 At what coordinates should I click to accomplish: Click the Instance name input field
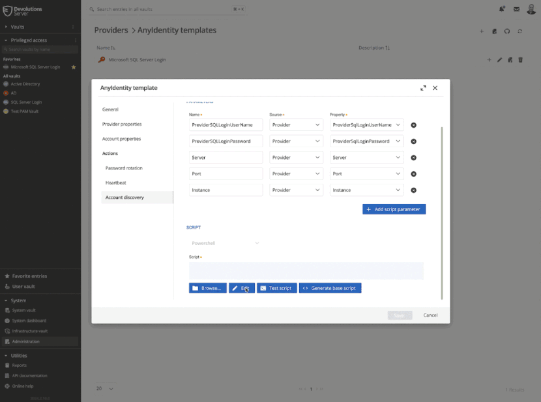226,190
